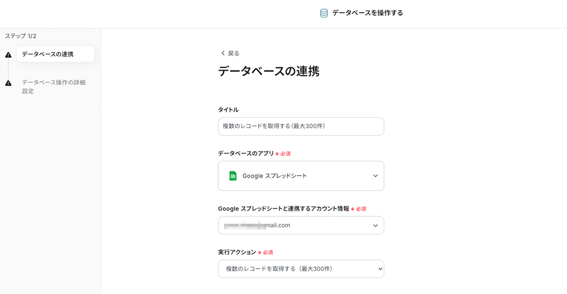Viewport: 567px width, 294px height.
Task: Go back using the 戻る link
Action: pyautogui.click(x=233, y=53)
